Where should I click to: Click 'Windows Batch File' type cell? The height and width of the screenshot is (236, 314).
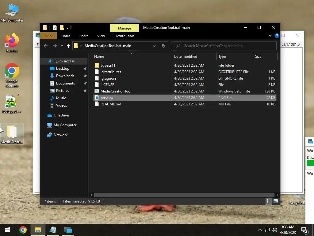234,91
